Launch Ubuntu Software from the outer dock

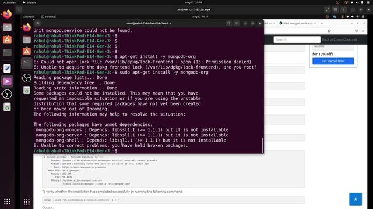[x=7, y=39]
